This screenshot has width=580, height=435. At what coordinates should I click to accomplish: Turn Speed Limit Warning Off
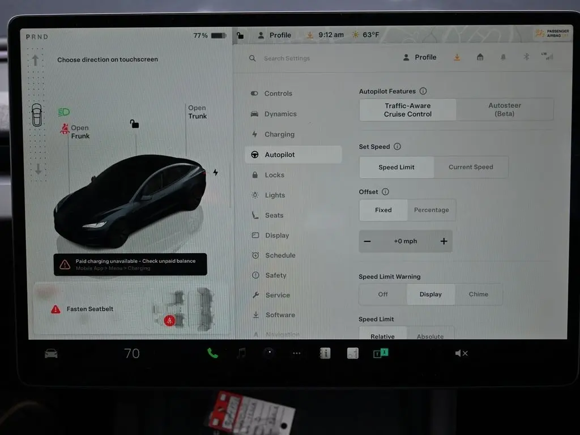point(383,295)
